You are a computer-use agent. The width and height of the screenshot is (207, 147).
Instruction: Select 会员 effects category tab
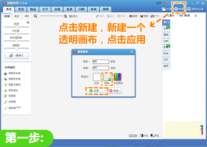[166, 29]
